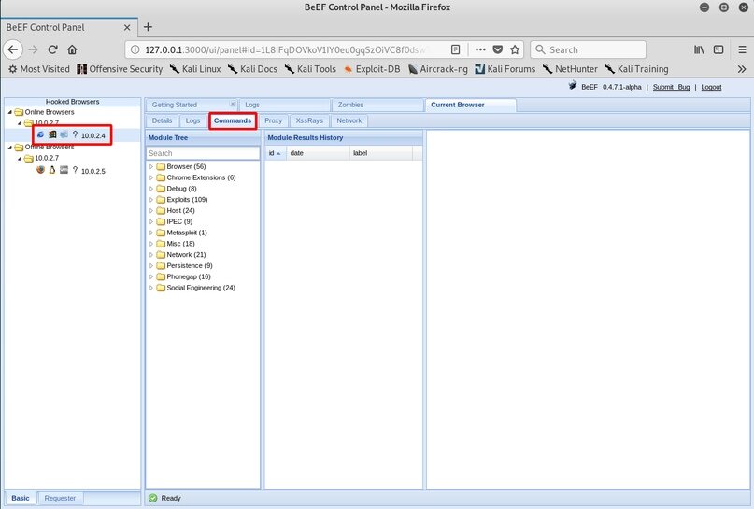This screenshot has width=754, height=509.
Task: Open page actions three-dot menu
Action: pyautogui.click(x=480, y=49)
